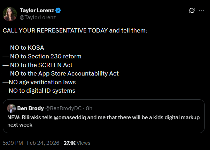
Task: Open the Grok explain-post icon
Action: (192, 10)
